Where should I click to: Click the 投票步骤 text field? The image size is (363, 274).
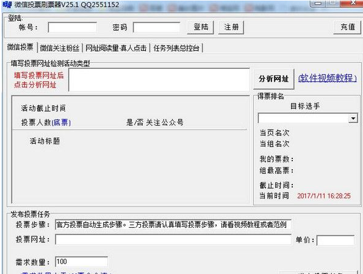coord(173,225)
